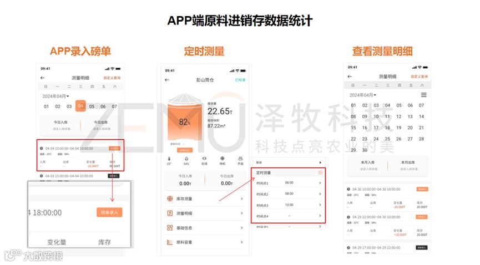480x265 pixels.
Task: Open 库存测量 row chevron
Action: (x=242, y=198)
